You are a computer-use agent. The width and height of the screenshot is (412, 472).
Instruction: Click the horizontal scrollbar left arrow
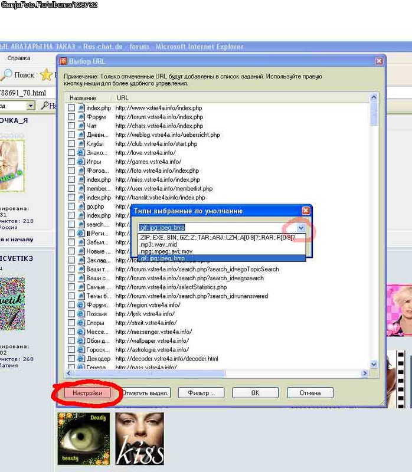(68, 373)
